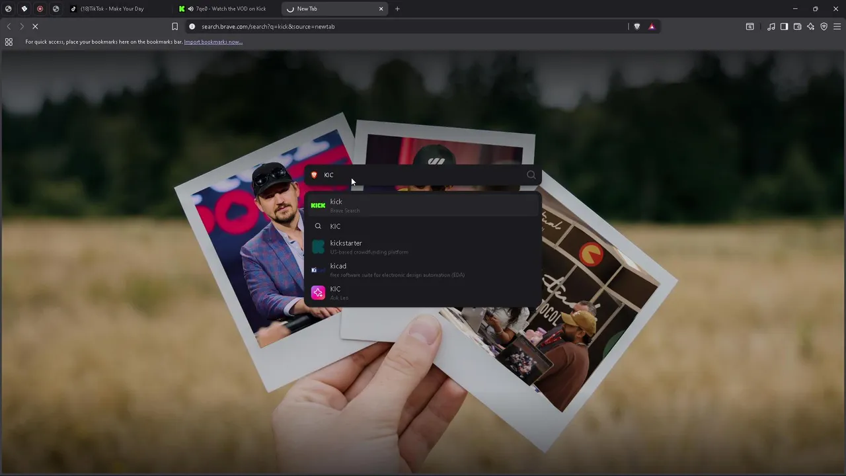
Task: Go forward to next page
Action: coord(21,26)
